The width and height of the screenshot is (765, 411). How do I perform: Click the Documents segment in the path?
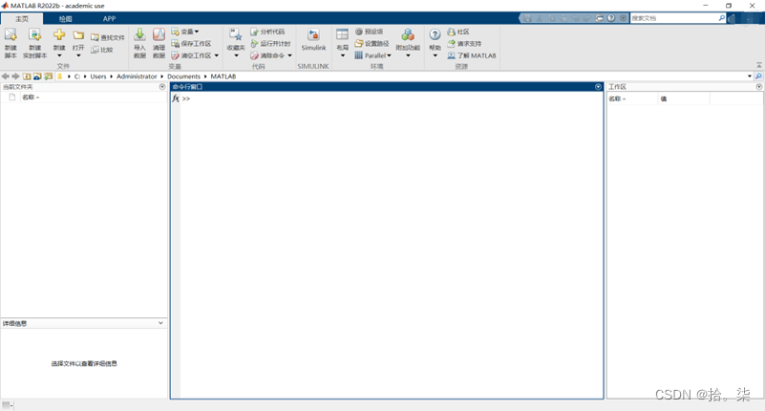point(183,76)
